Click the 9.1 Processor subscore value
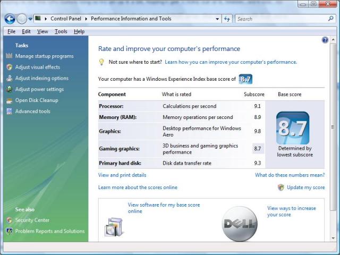The height and width of the screenshot is (255, 340). click(x=257, y=106)
